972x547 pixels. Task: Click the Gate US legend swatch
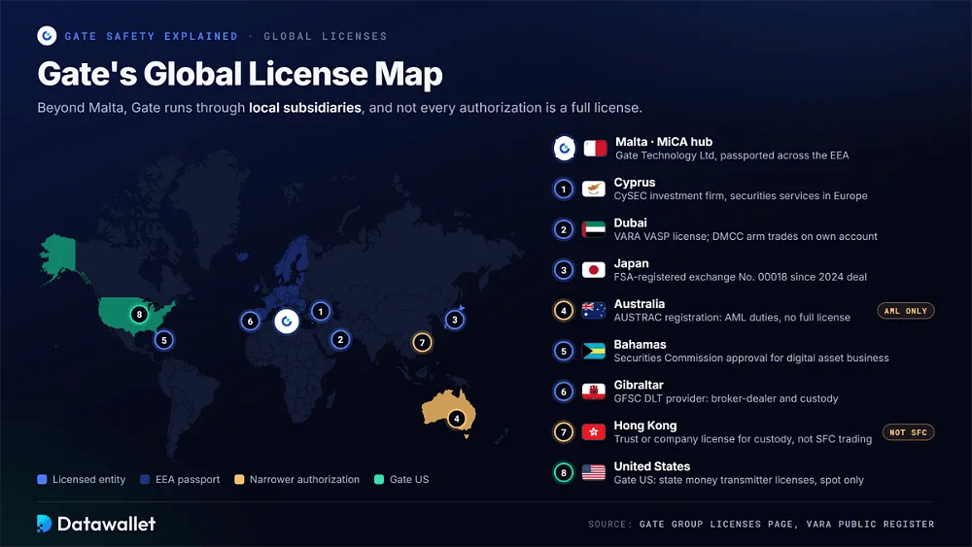[x=379, y=480]
